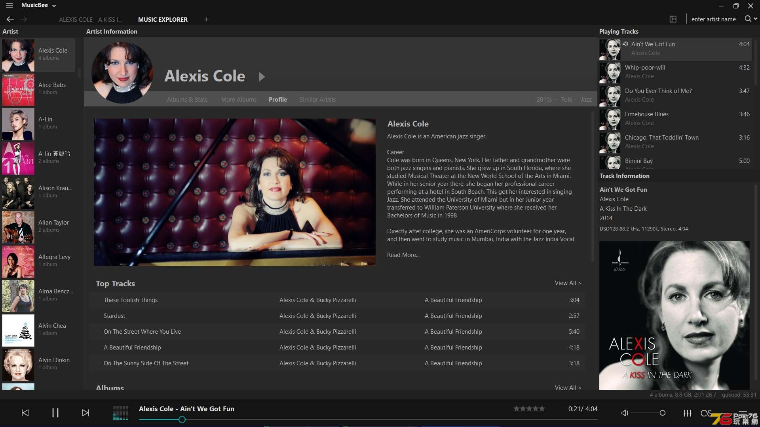This screenshot has height=427, width=760.
Task: Select Whip-poor-will in Playing Tracks
Action: pyautogui.click(x=675, y=72)
